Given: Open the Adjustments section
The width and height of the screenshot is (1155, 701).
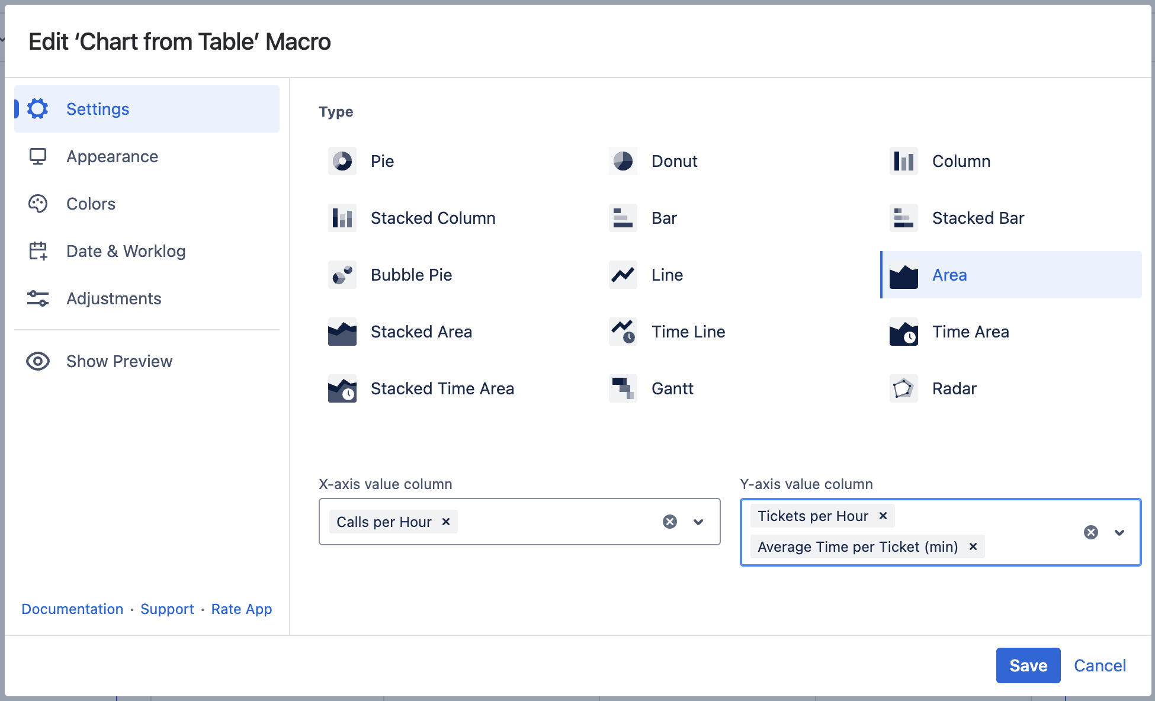Looking at the screenshot, I should [x=113, y=298].
